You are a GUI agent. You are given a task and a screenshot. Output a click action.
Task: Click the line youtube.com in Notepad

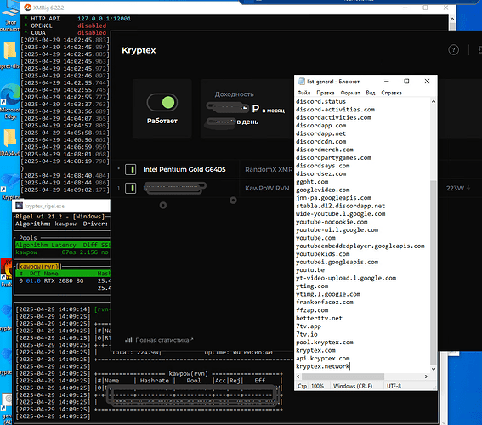pyautogui.click(x=315, y=238)
